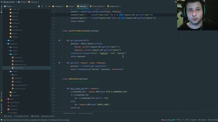Click the override gutter icon beside get_queryset
Image resolution: width=218 pixels, height=122 pixels.
click(59, 40)
